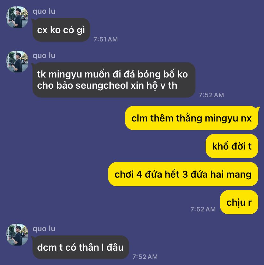Tap the "khổ đời t" yellow message
Screen dimensions: 264x265
(x=232, y=146)
